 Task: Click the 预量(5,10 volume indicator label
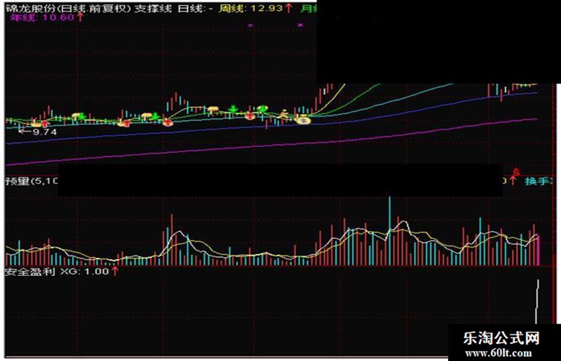click(31, 181)
